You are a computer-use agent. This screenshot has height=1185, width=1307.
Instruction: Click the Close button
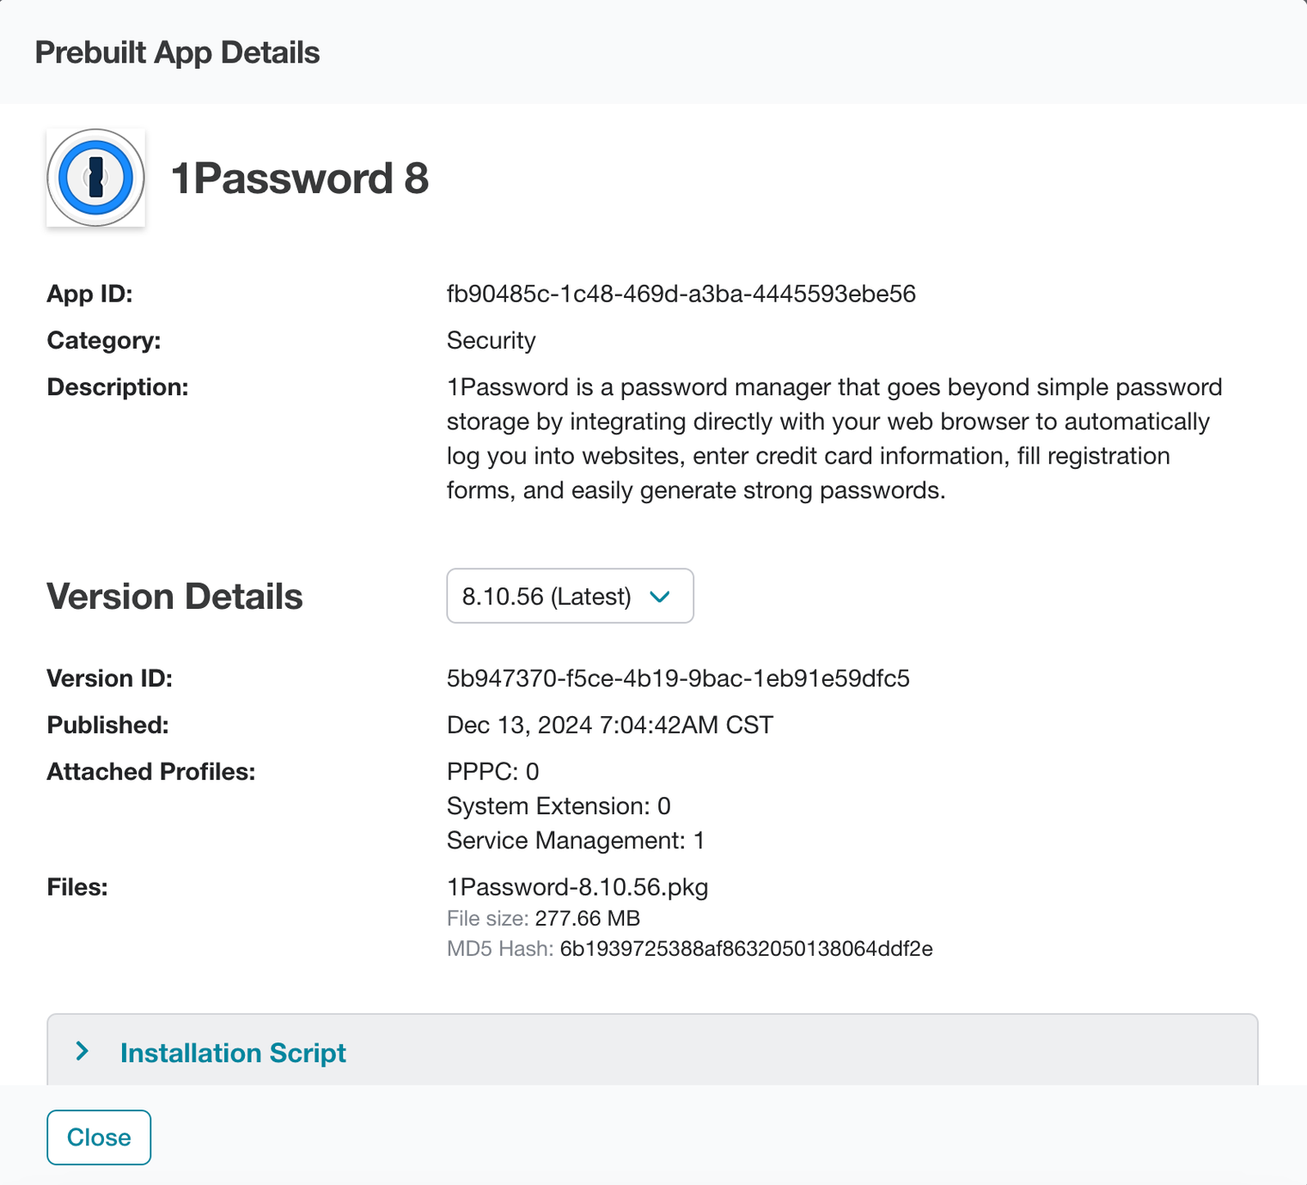[x=99, y=1138]
